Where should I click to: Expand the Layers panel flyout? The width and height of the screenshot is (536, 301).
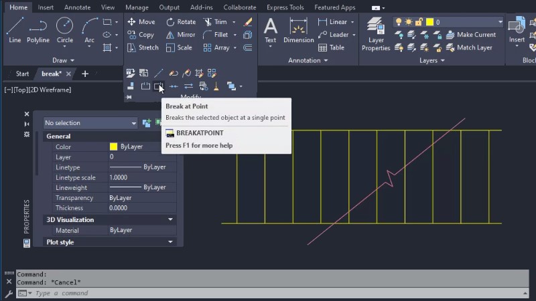(x=432, y=60)
